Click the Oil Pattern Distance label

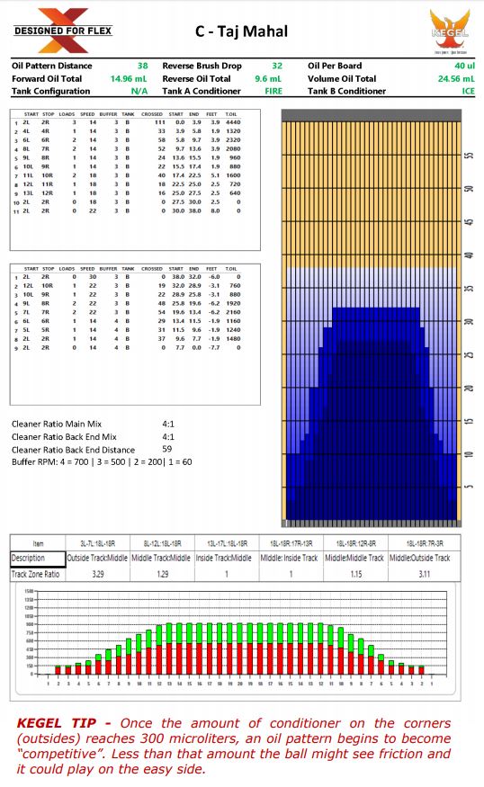(x=51, y=66)
